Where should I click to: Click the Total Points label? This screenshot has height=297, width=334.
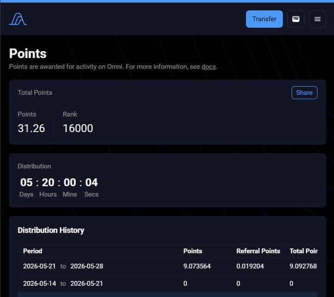coord(35,93)
